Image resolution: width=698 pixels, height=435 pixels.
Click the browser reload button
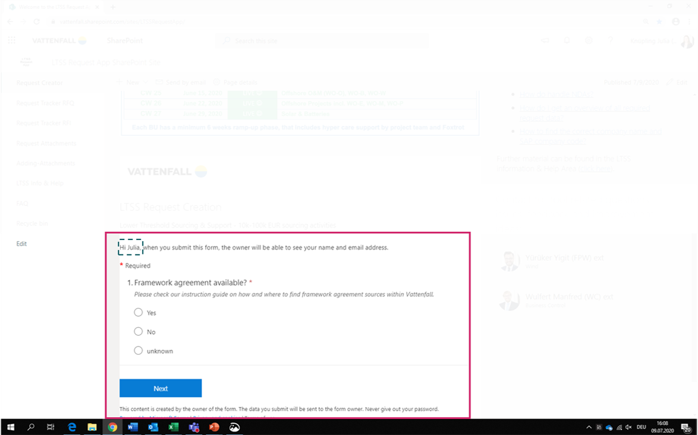36,21
